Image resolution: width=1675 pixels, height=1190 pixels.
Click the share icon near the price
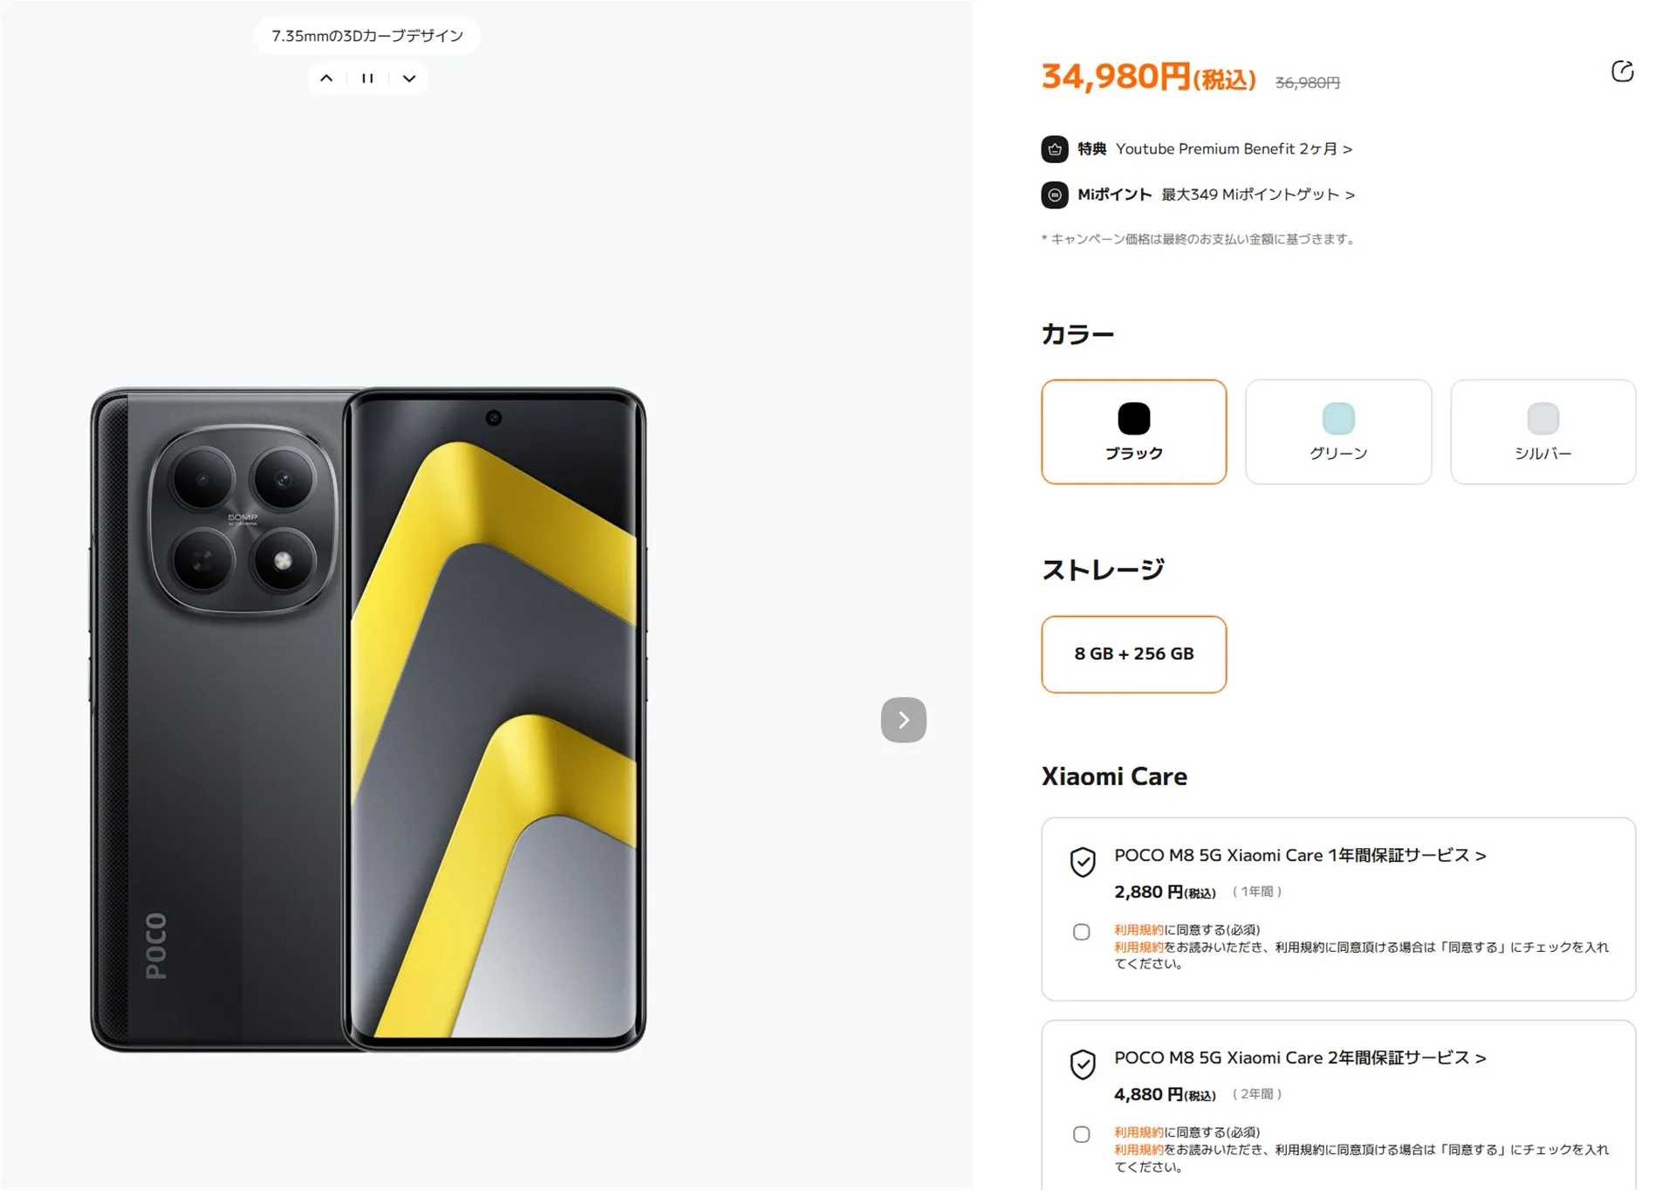coord(1622,72)
